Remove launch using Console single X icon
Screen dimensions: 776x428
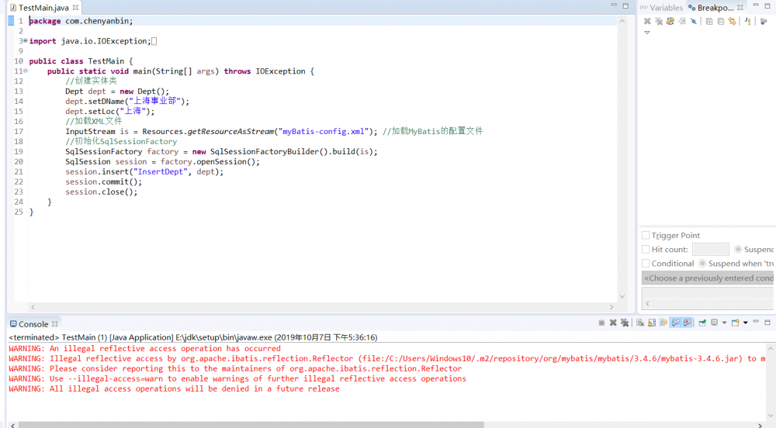[x=613, y=323]
